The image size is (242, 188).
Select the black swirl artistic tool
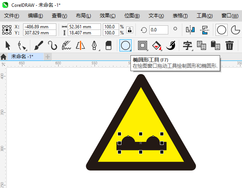pyautogui.click(x=171, y=45)
